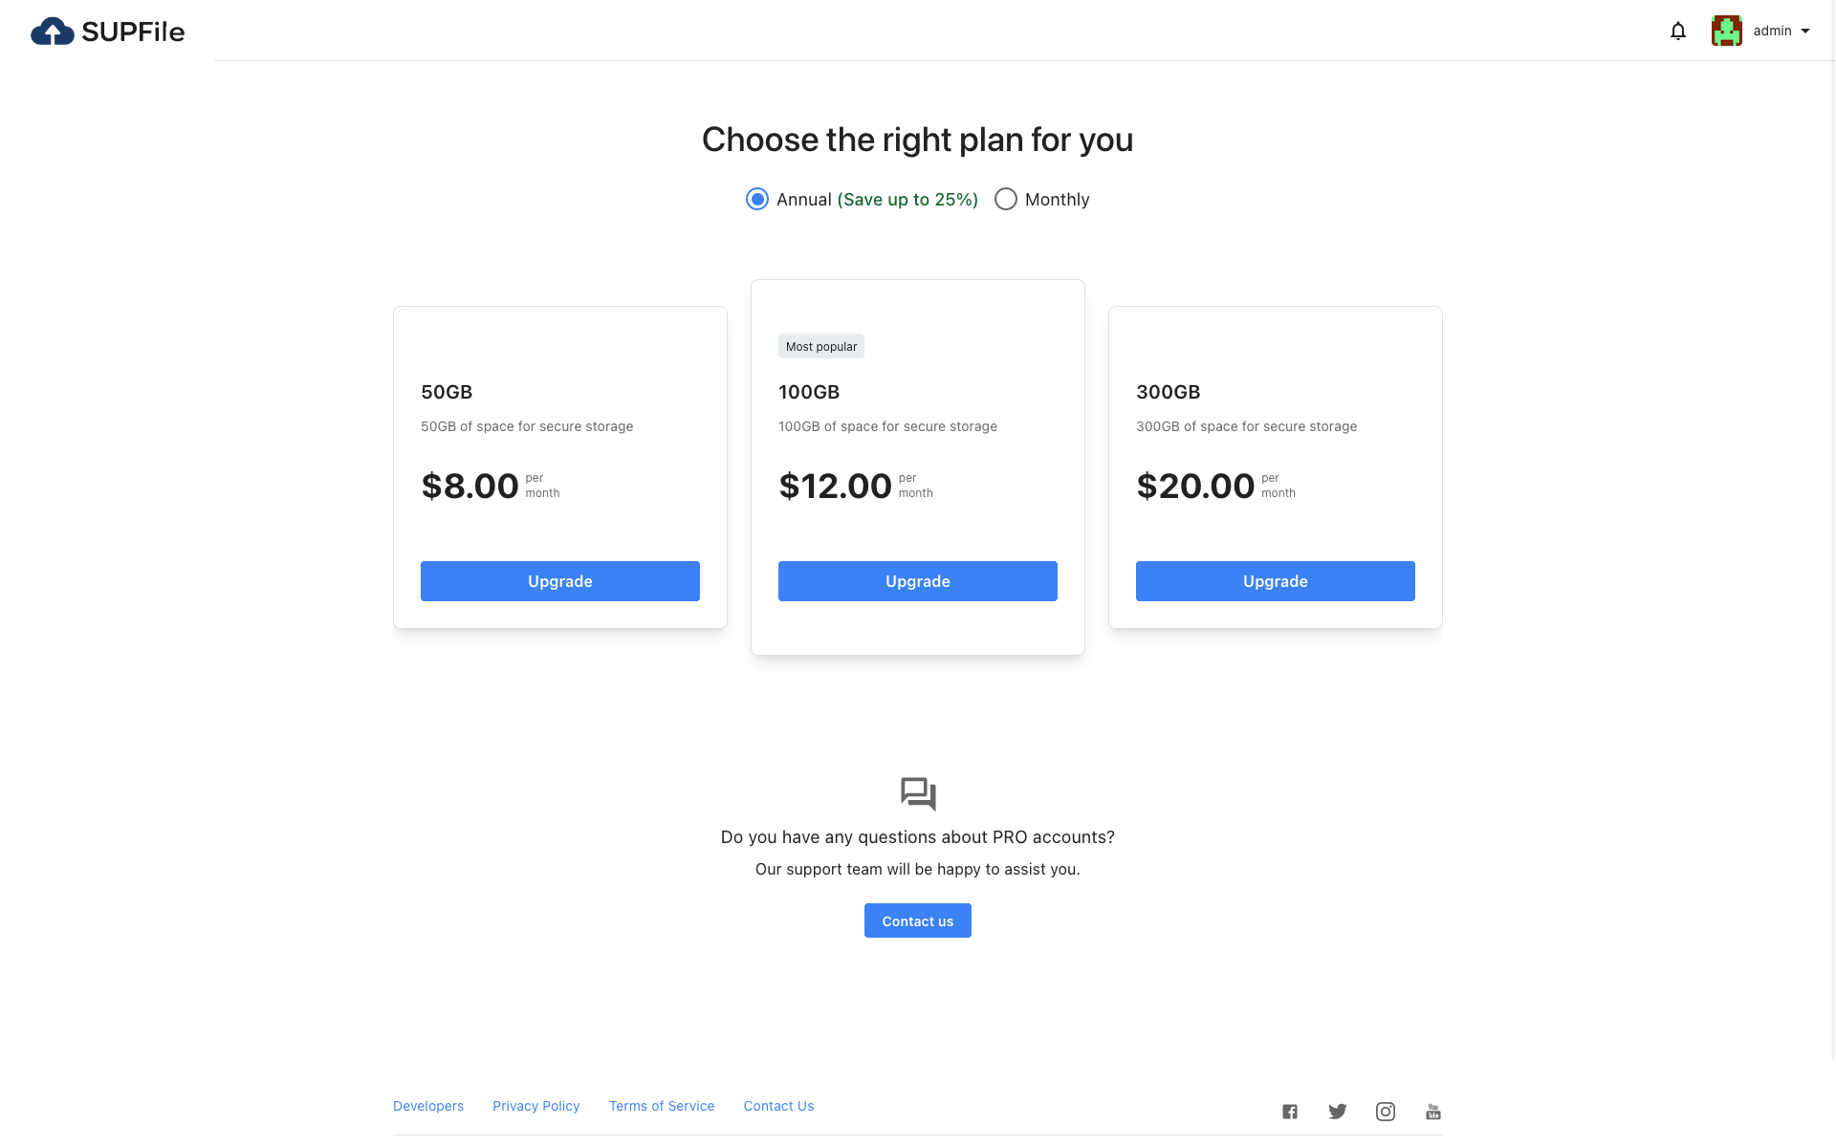
Task: Click the SUPFile cloud logo icon
Action: 53,32
